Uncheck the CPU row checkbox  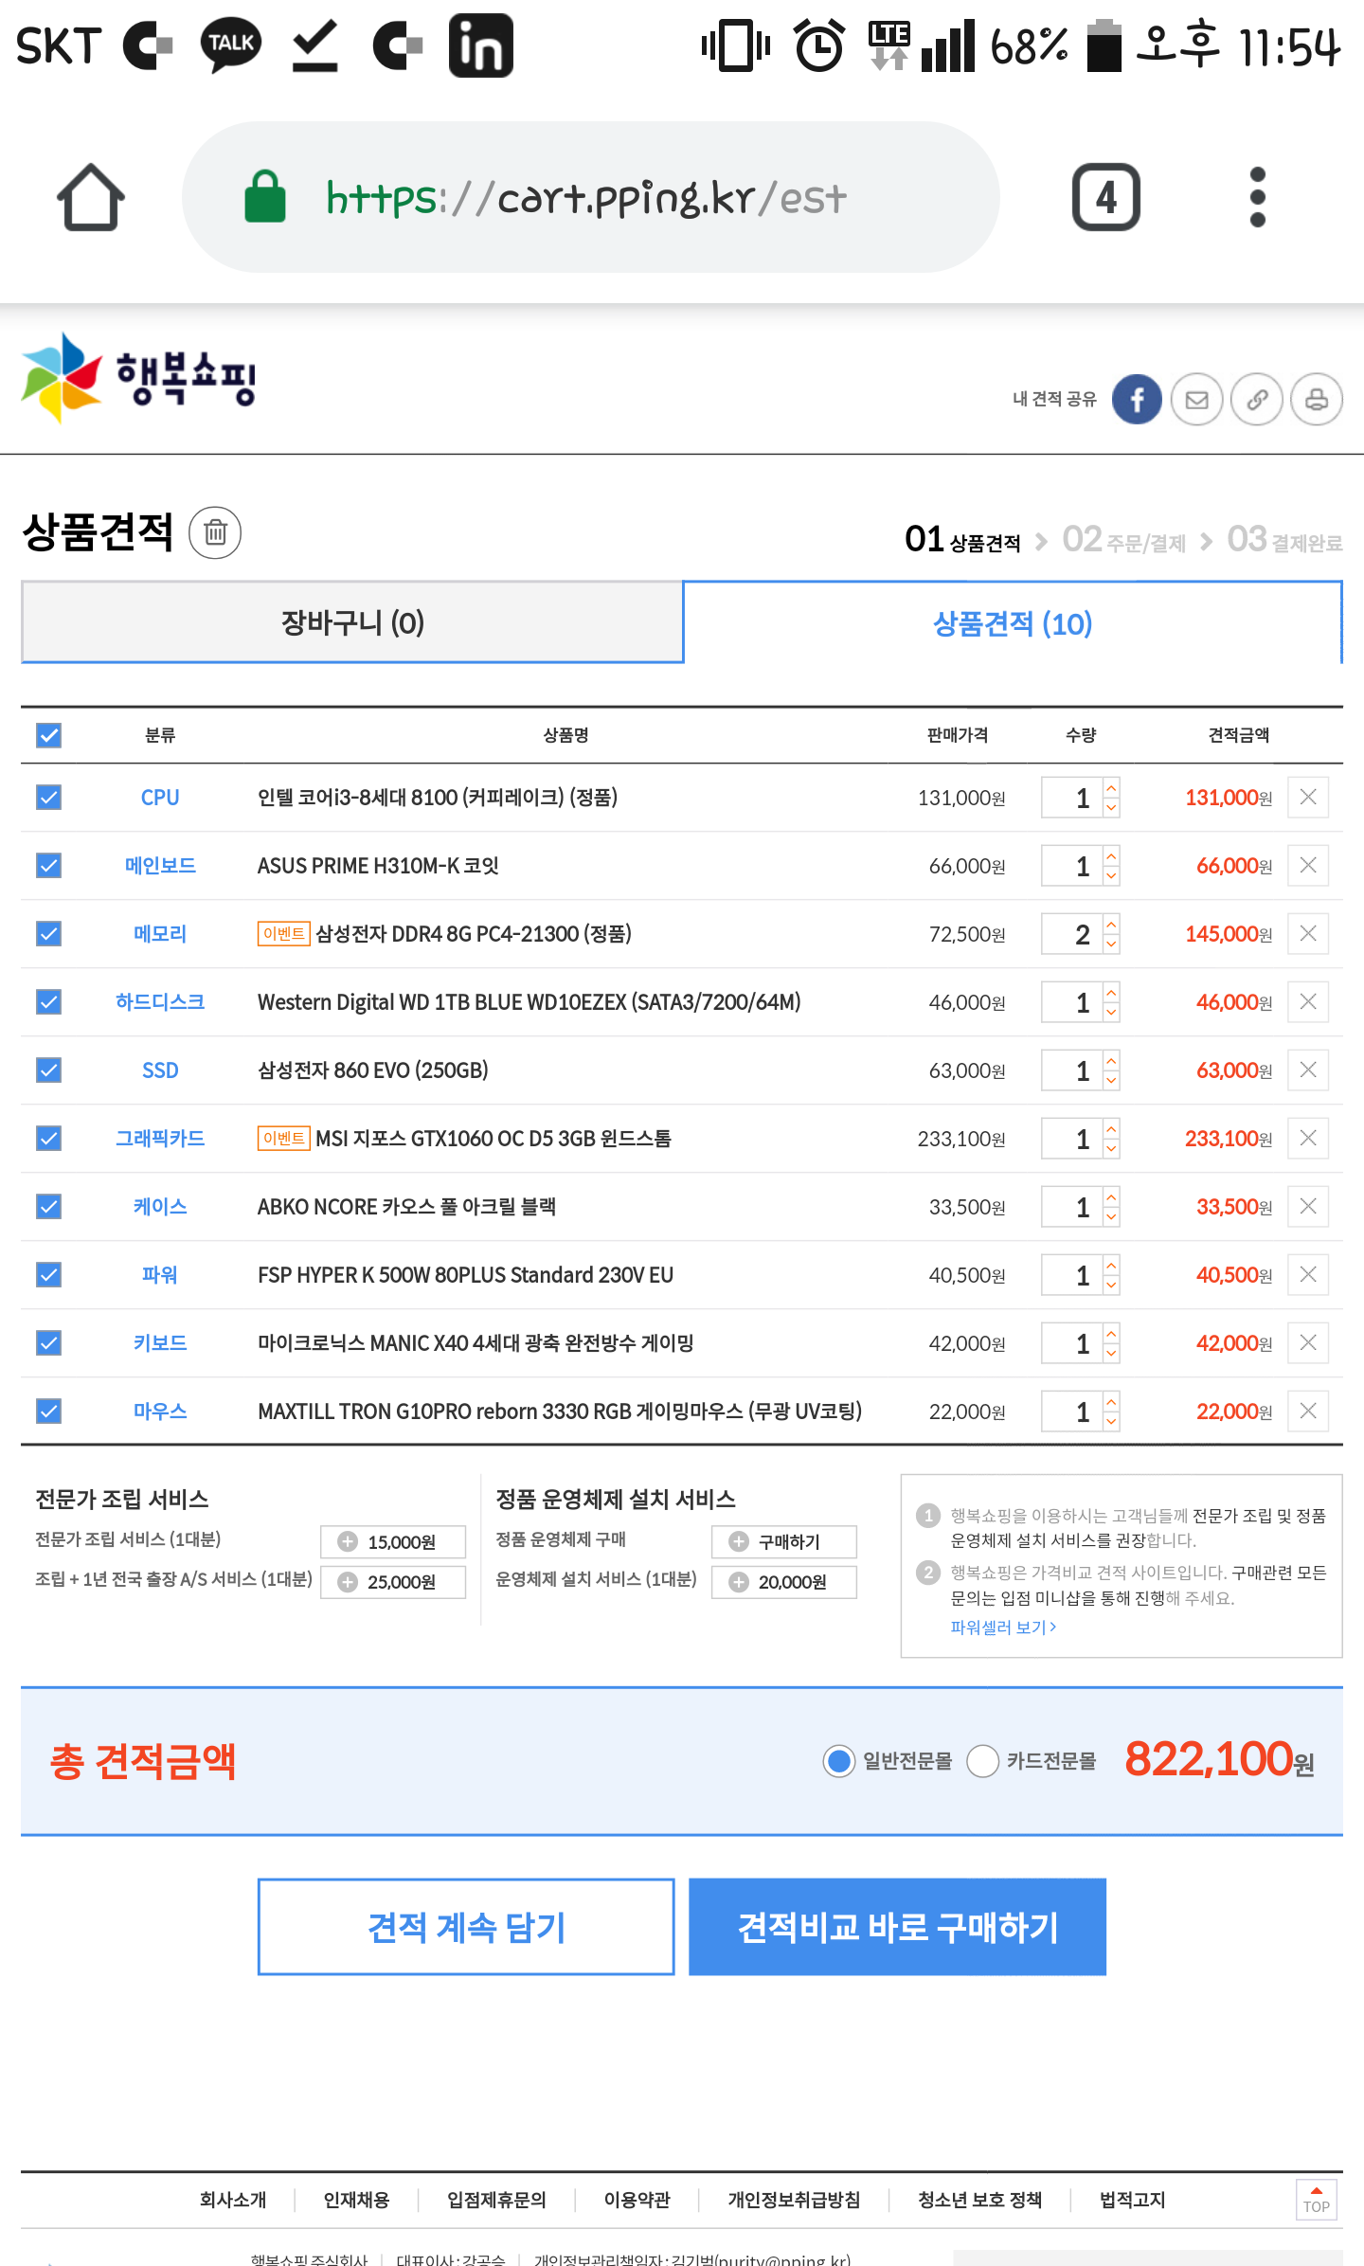pos(48,798)
